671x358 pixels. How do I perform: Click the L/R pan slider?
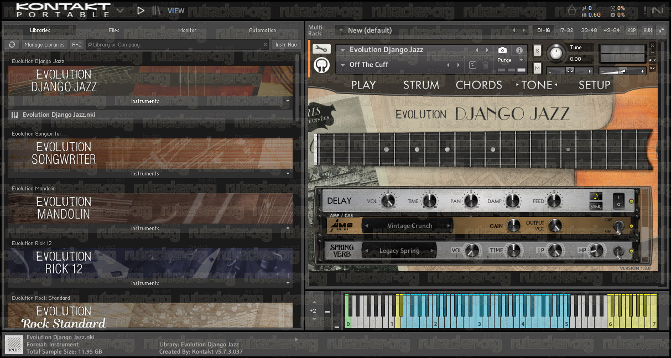[570, 71]
